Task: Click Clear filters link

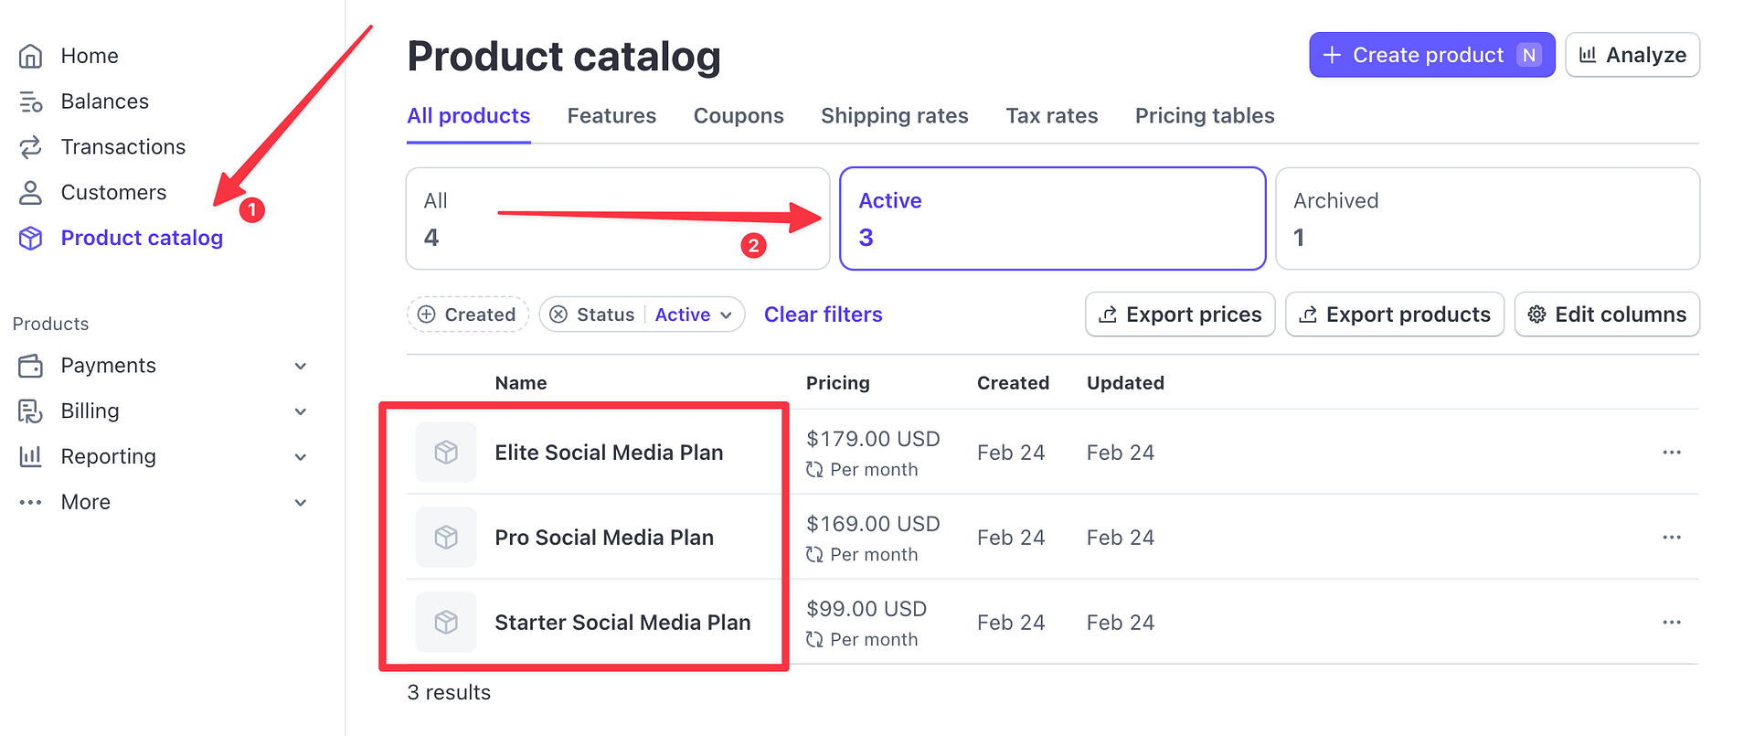Action: click(824, 315)
